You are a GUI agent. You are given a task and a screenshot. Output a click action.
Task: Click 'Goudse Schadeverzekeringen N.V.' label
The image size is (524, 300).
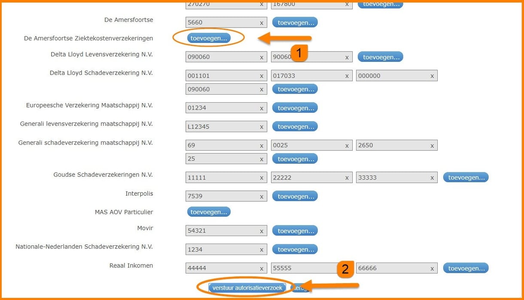103,175
